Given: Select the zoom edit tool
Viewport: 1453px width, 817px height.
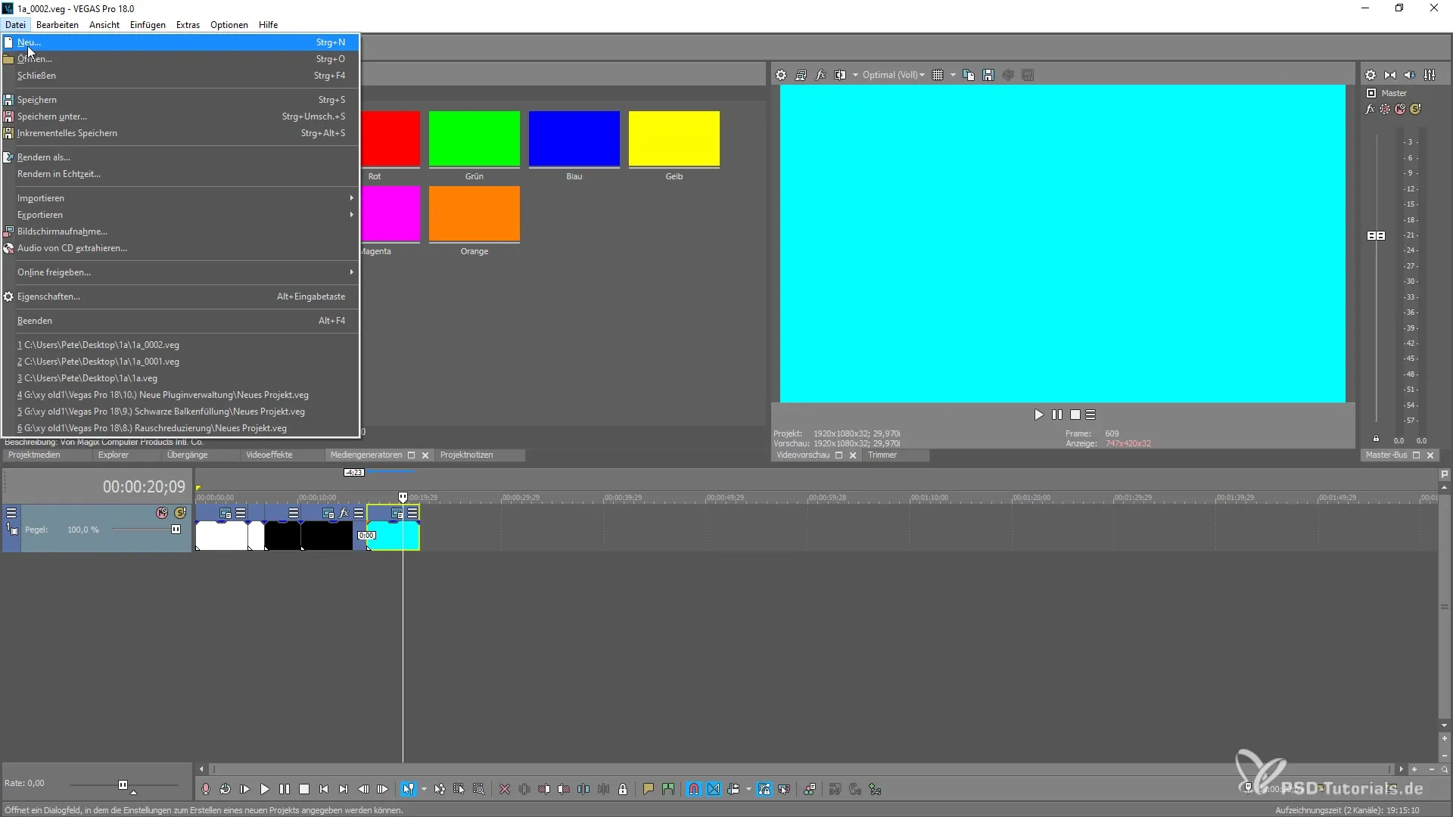Looking at the screenshot, I should click(x=479, y=789).
